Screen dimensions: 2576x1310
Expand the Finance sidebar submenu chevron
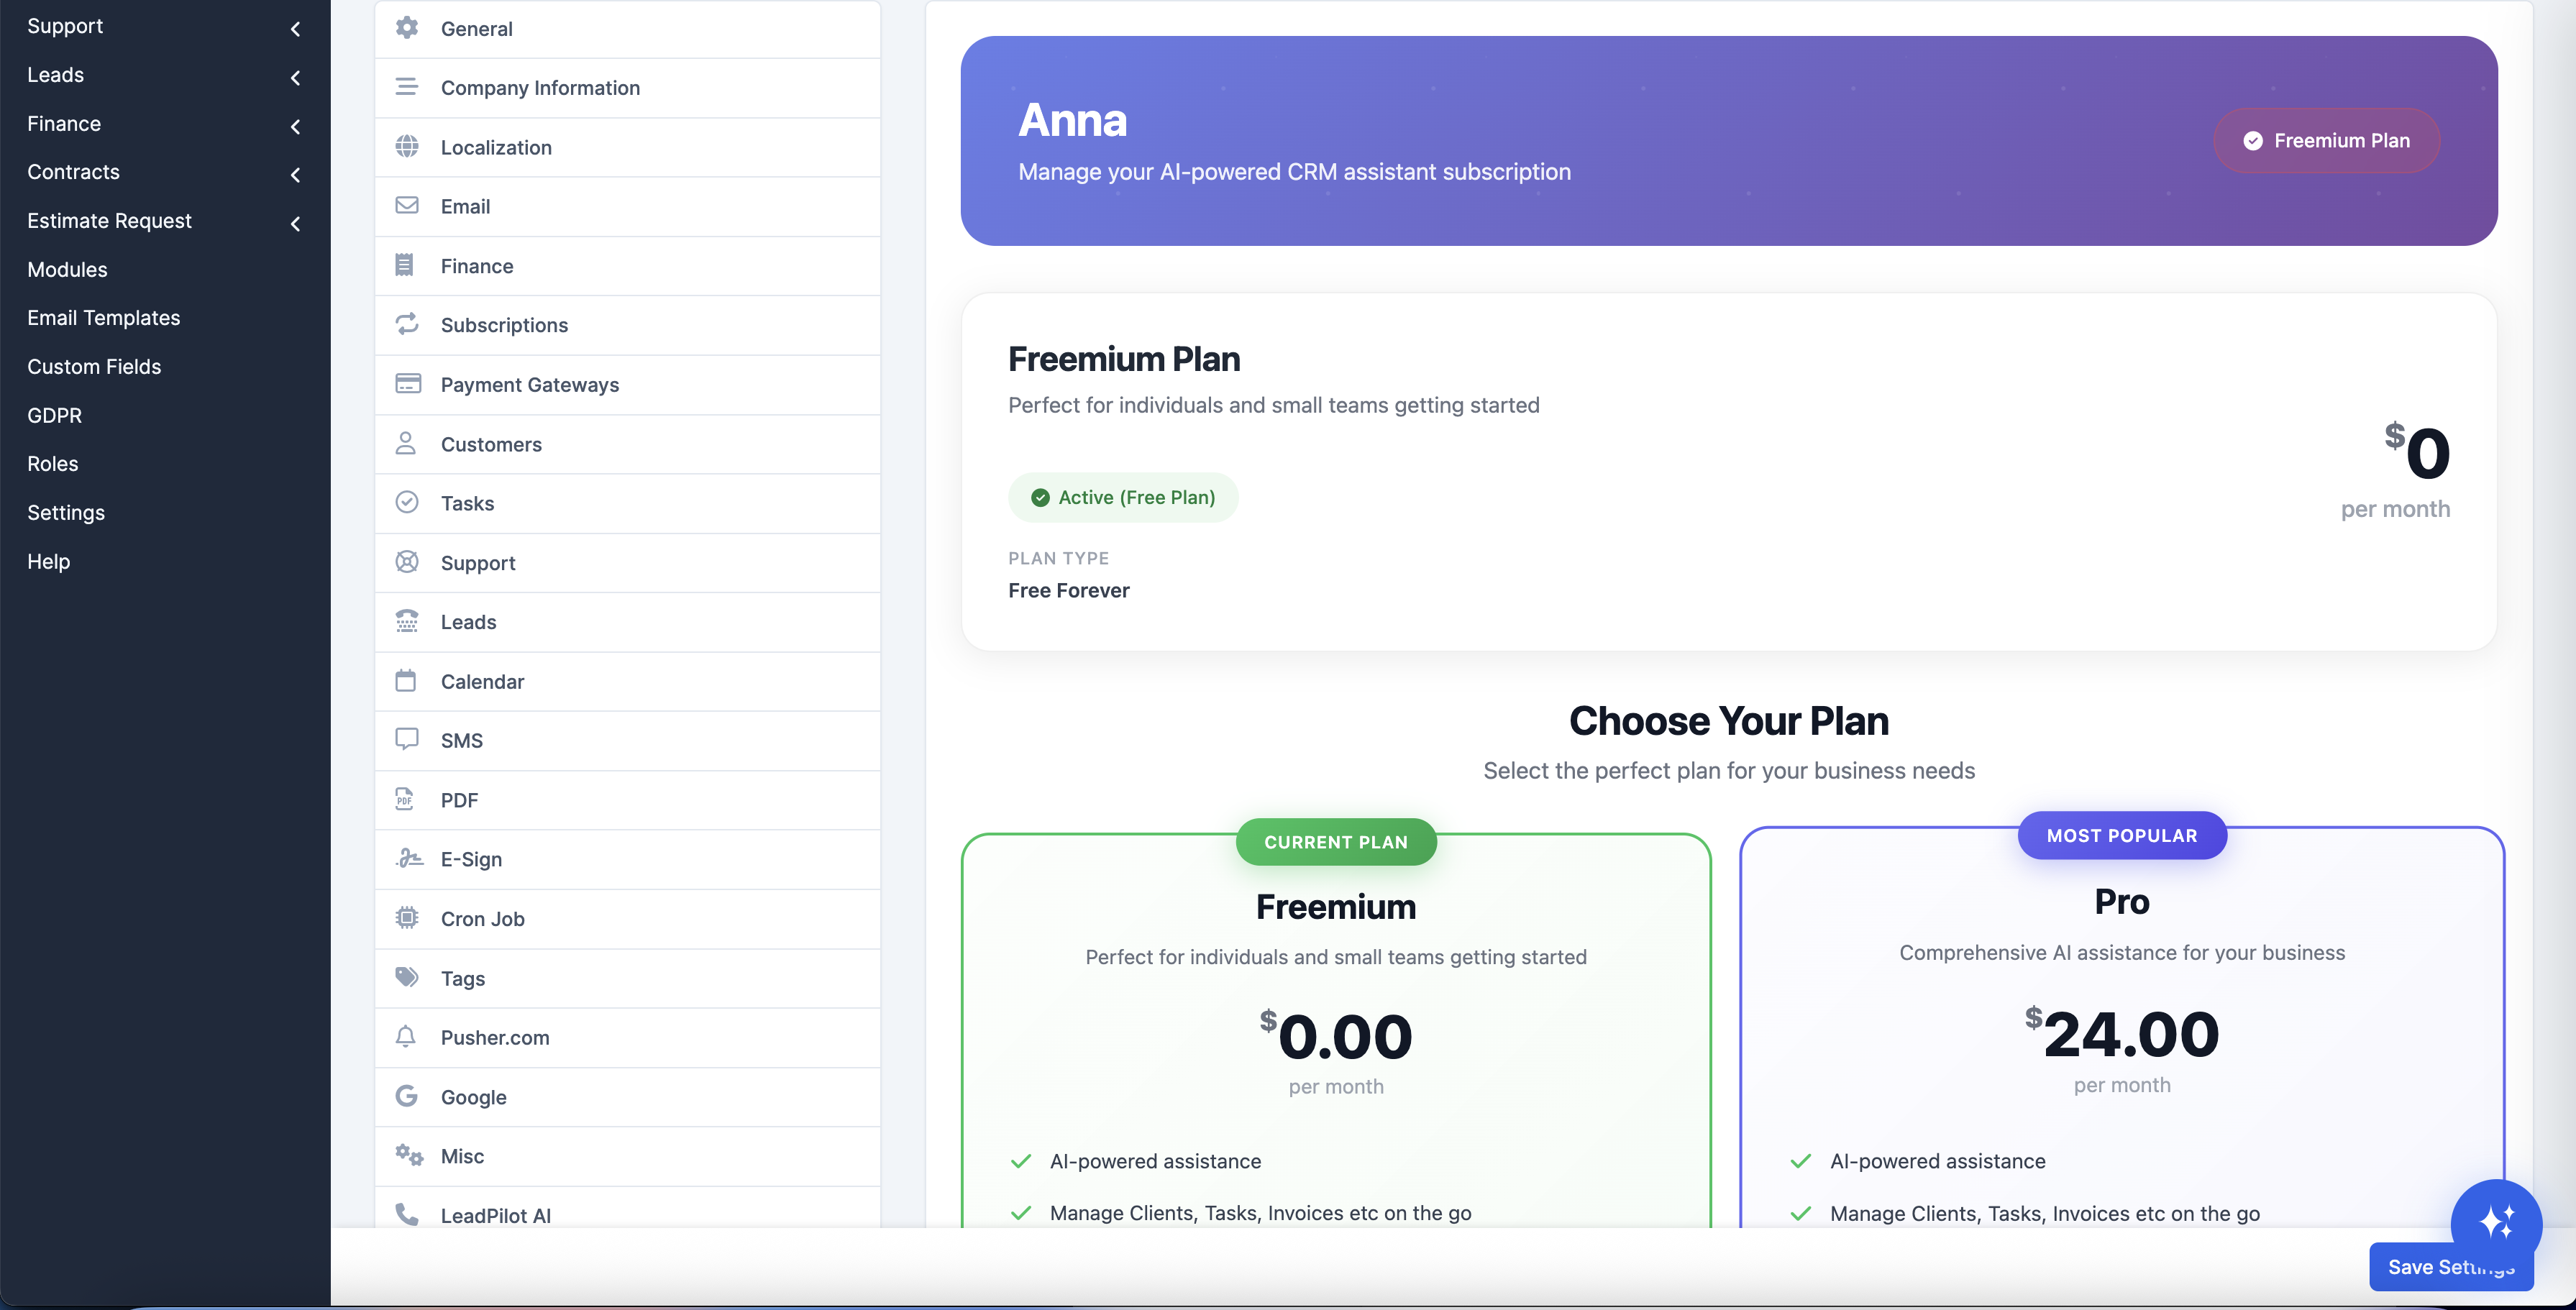(295, 126)
